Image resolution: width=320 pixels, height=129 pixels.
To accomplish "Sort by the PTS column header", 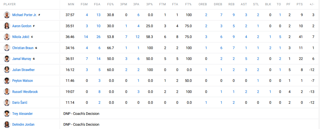I will coord(299,4).
